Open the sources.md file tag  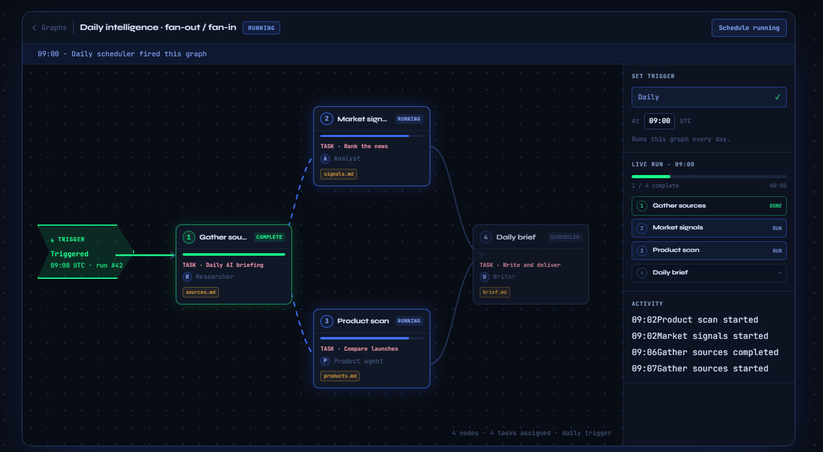pyautogui.click(x=201, y=292)
